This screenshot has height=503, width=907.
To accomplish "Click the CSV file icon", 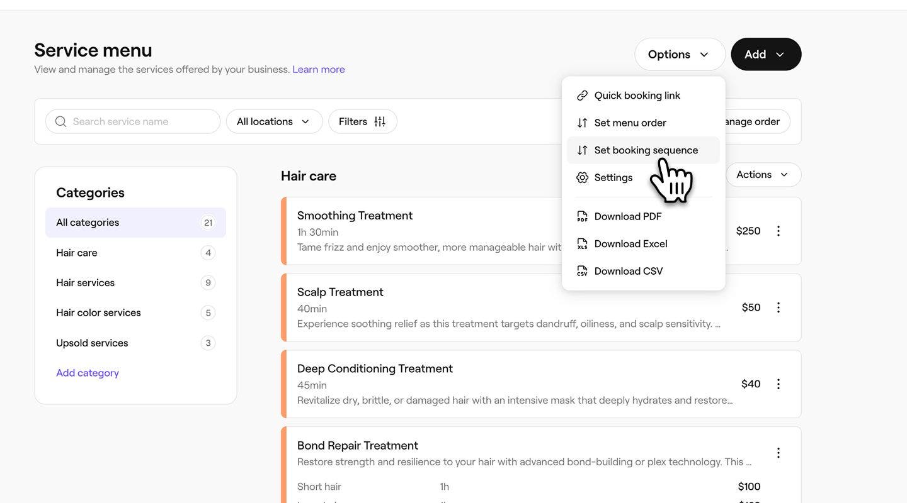I will click(x=582, y=271).
